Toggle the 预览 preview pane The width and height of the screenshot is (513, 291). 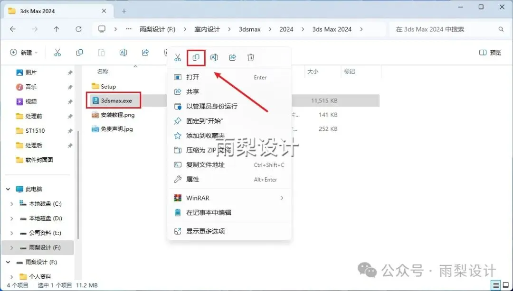(490, 53)
